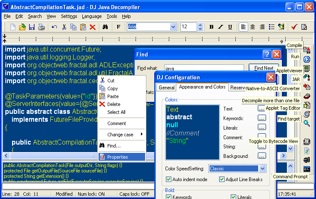
Task: Click the font size field showing 12
Action: 189,27
